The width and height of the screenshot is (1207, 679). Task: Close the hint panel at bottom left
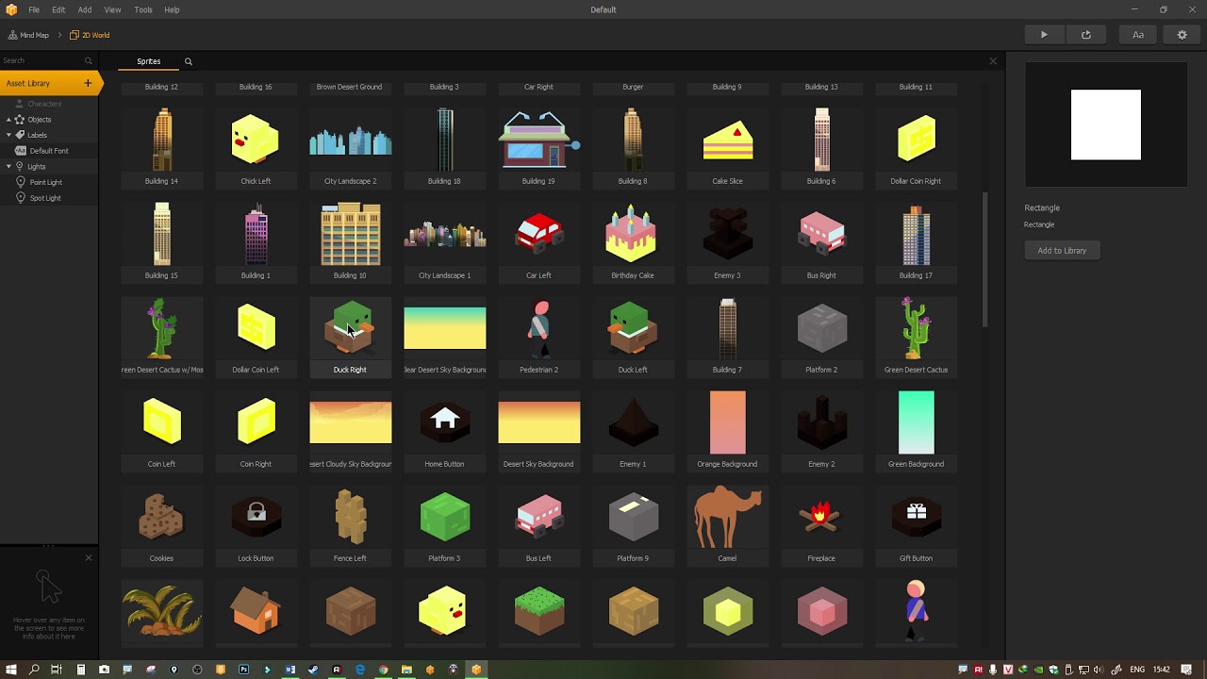[x=89, y=558]
